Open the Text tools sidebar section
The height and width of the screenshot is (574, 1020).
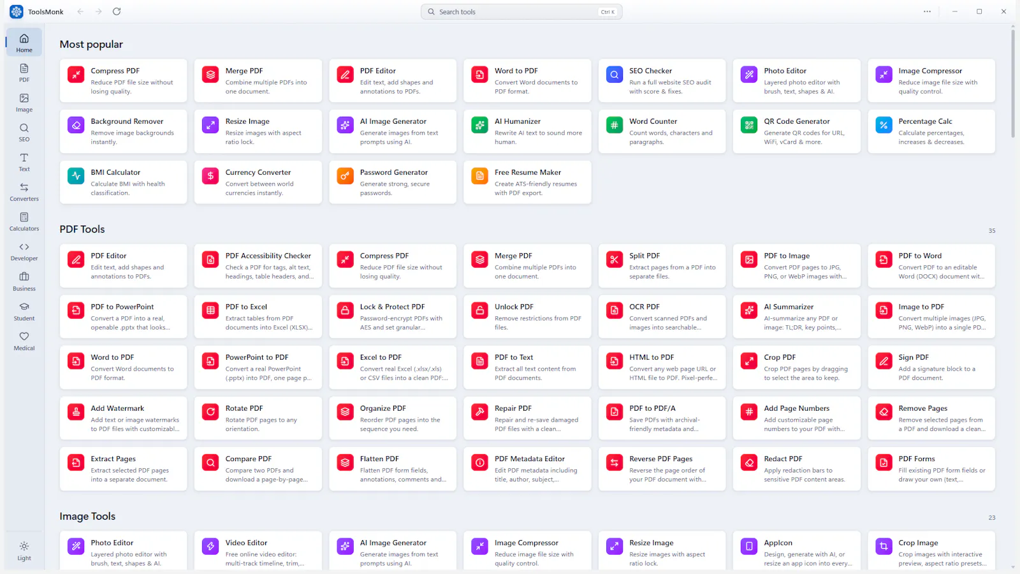[24, 162]
